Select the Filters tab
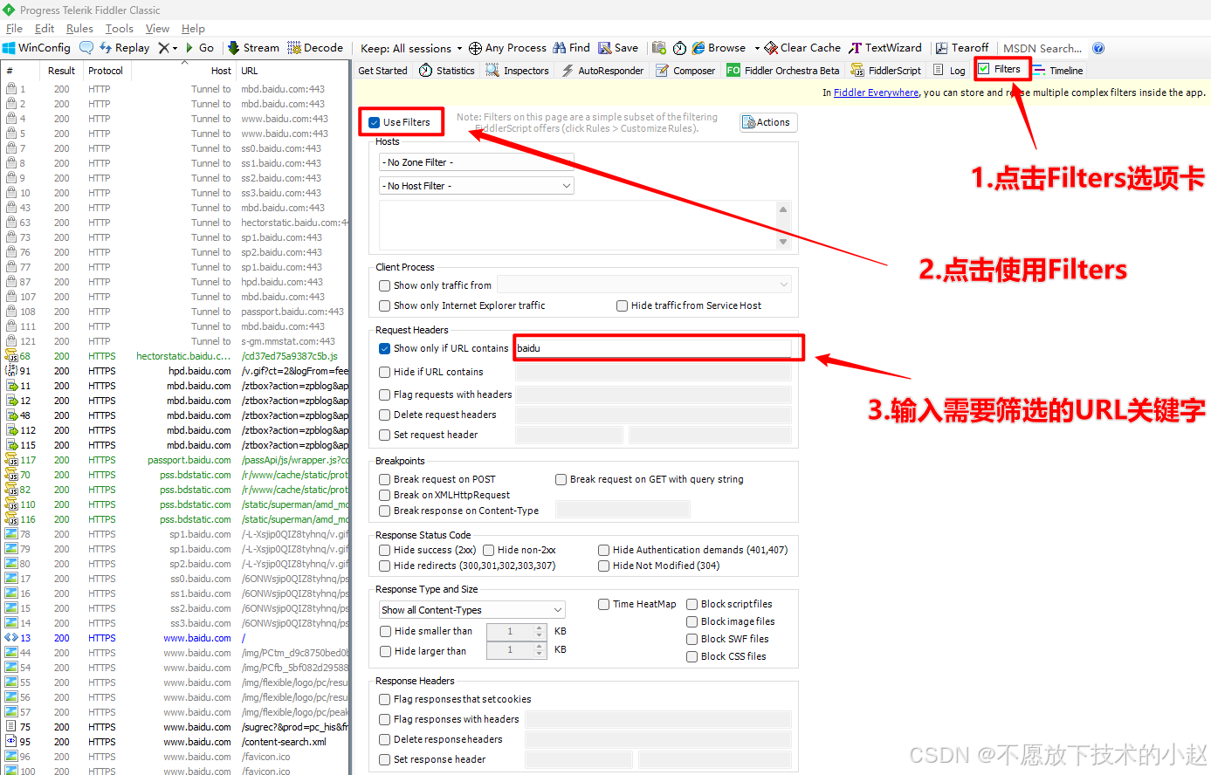 1000,69
